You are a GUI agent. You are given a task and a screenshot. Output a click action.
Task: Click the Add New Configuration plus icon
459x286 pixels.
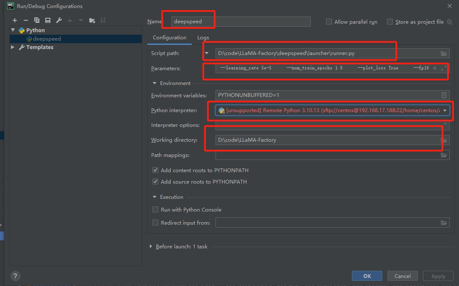click(15, 20)
